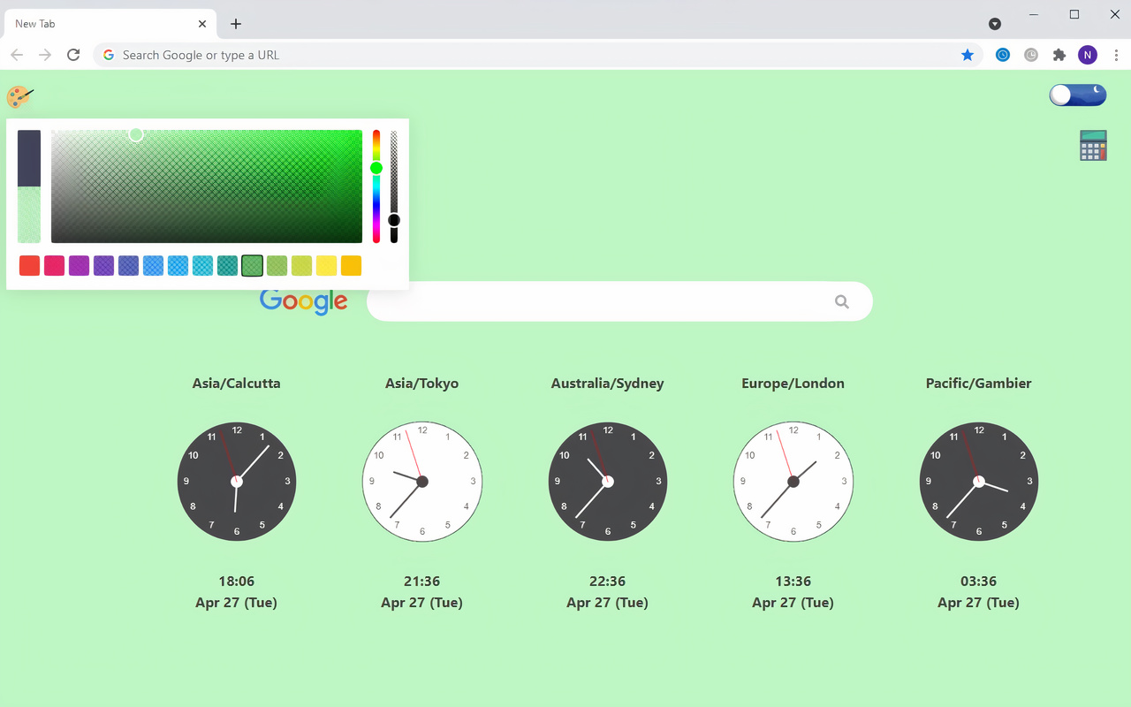
Task: Click the search magnifier in the search bar
Action: [841, 301]
